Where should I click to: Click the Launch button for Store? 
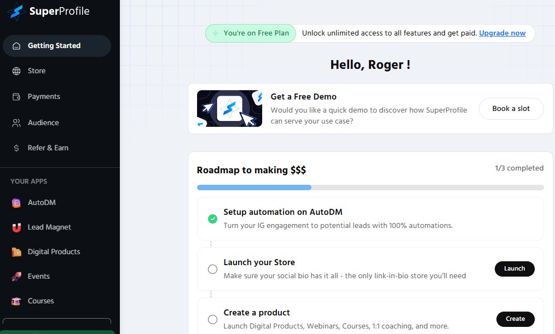pyautogui.click(x=514, y=268)
